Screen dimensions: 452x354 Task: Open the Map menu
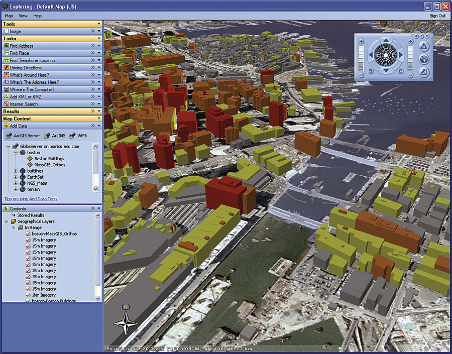pos(9,16)
